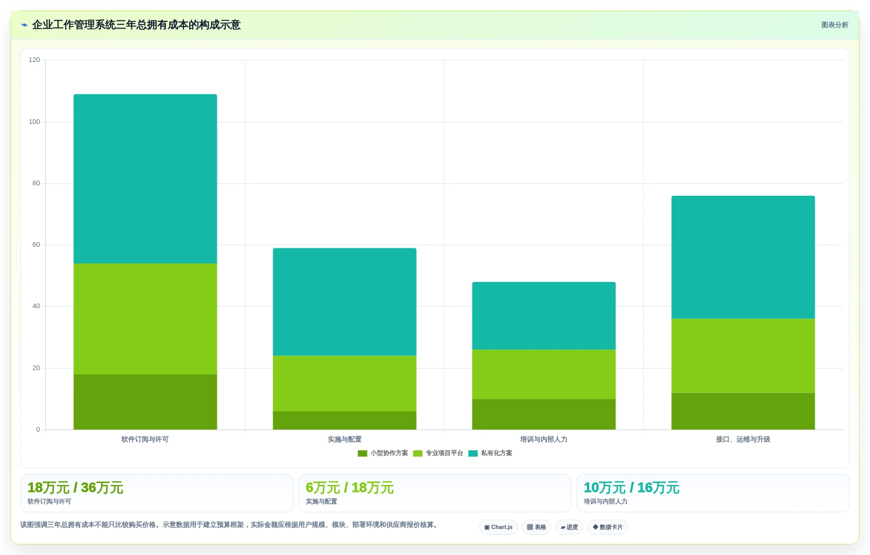This screenshot has width=870, height=555.
Task: Click the footnote text about 三年总拥有成本
Action: tap(230, 525)
